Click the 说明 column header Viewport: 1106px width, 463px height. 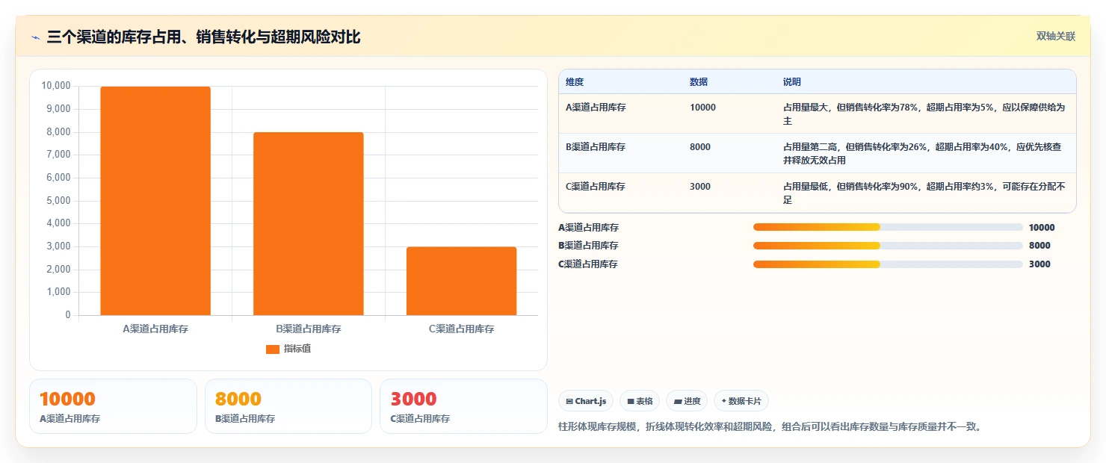click(x=792, y=82)
